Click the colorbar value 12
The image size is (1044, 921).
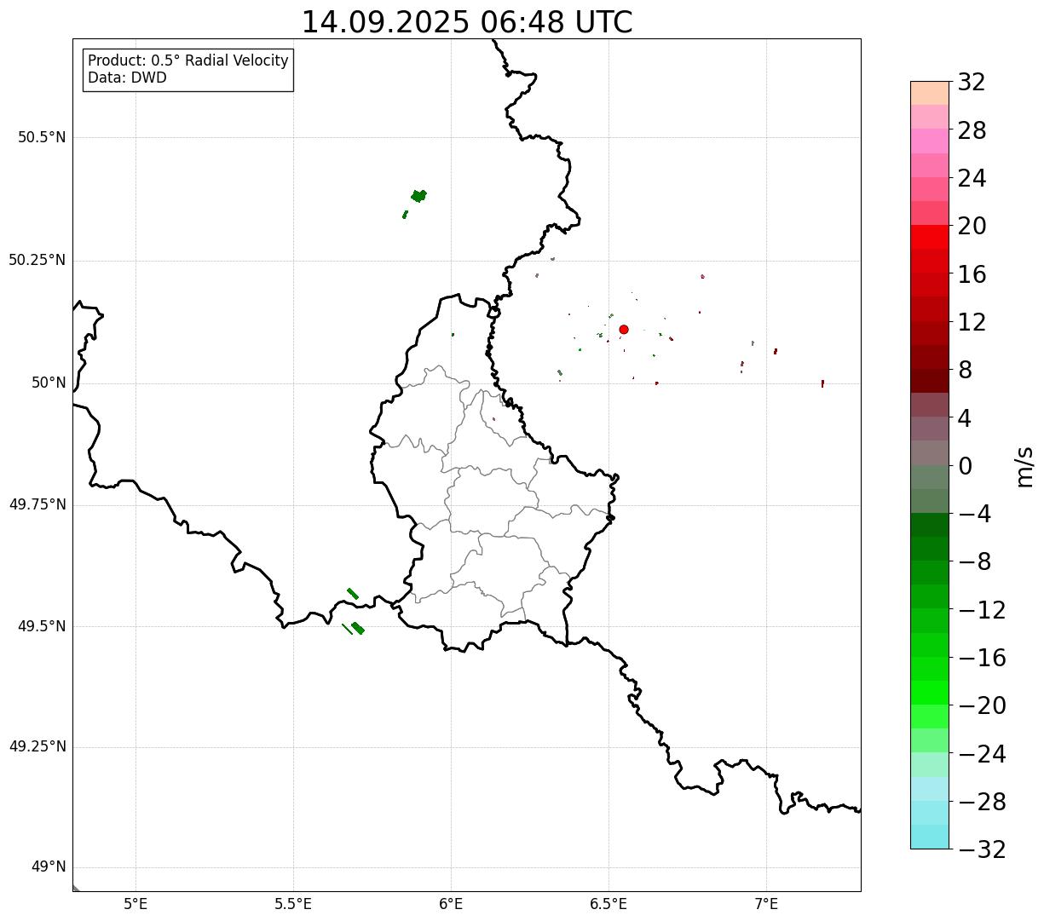(x=972, y=322)
